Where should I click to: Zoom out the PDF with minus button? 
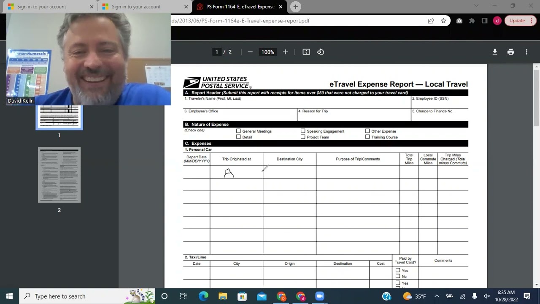250,52
